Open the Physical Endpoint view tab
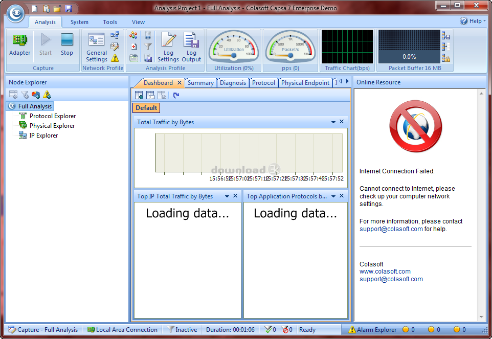The height and width of the screenshot is (339, 492). coord(305,83)
